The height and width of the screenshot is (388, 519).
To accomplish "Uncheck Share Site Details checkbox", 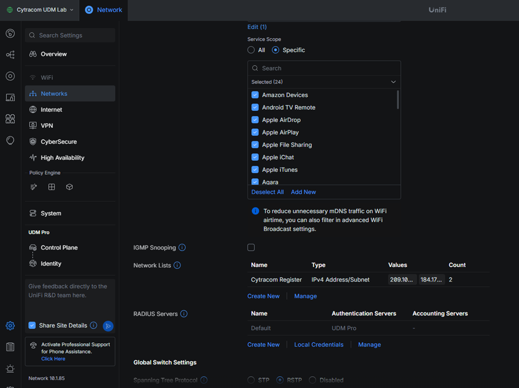I will [x=32, y=325].
